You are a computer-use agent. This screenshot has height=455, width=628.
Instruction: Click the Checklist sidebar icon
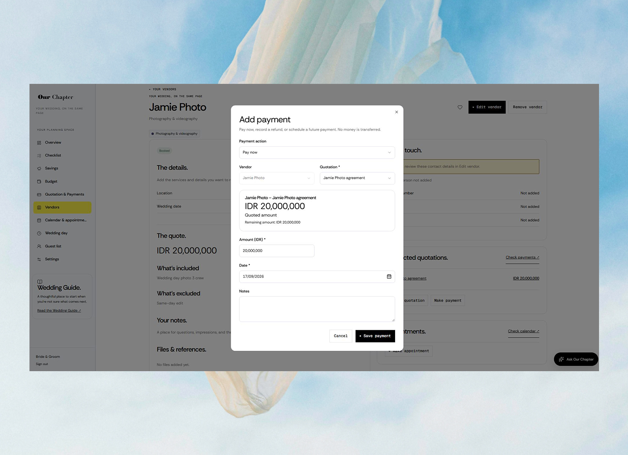click(x=39, y=155)
